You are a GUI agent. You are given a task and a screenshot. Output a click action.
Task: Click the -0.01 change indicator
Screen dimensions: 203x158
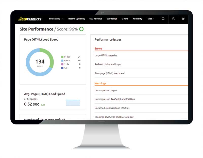(43, 105)
